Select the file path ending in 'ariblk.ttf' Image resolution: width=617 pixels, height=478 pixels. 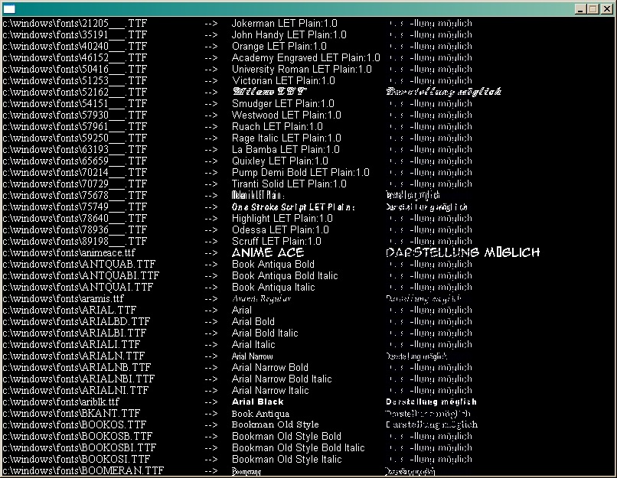click(61, 402)
